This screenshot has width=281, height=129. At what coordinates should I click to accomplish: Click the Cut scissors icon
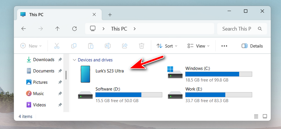(57, 46)
